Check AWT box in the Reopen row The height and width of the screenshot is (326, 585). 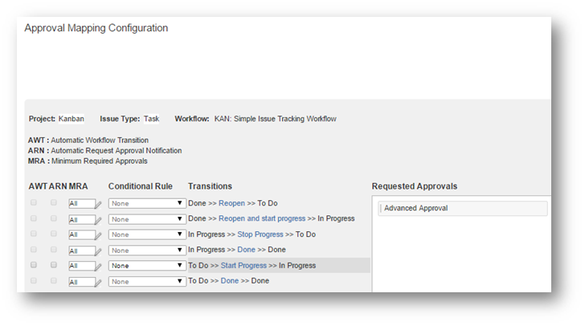[33, 203]
